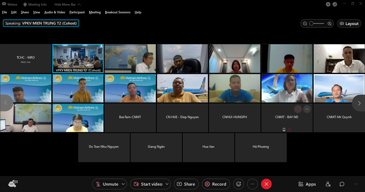365x192 pixels.
Task: Expand video options arrow next to Start video
Action: click(167, 184)
